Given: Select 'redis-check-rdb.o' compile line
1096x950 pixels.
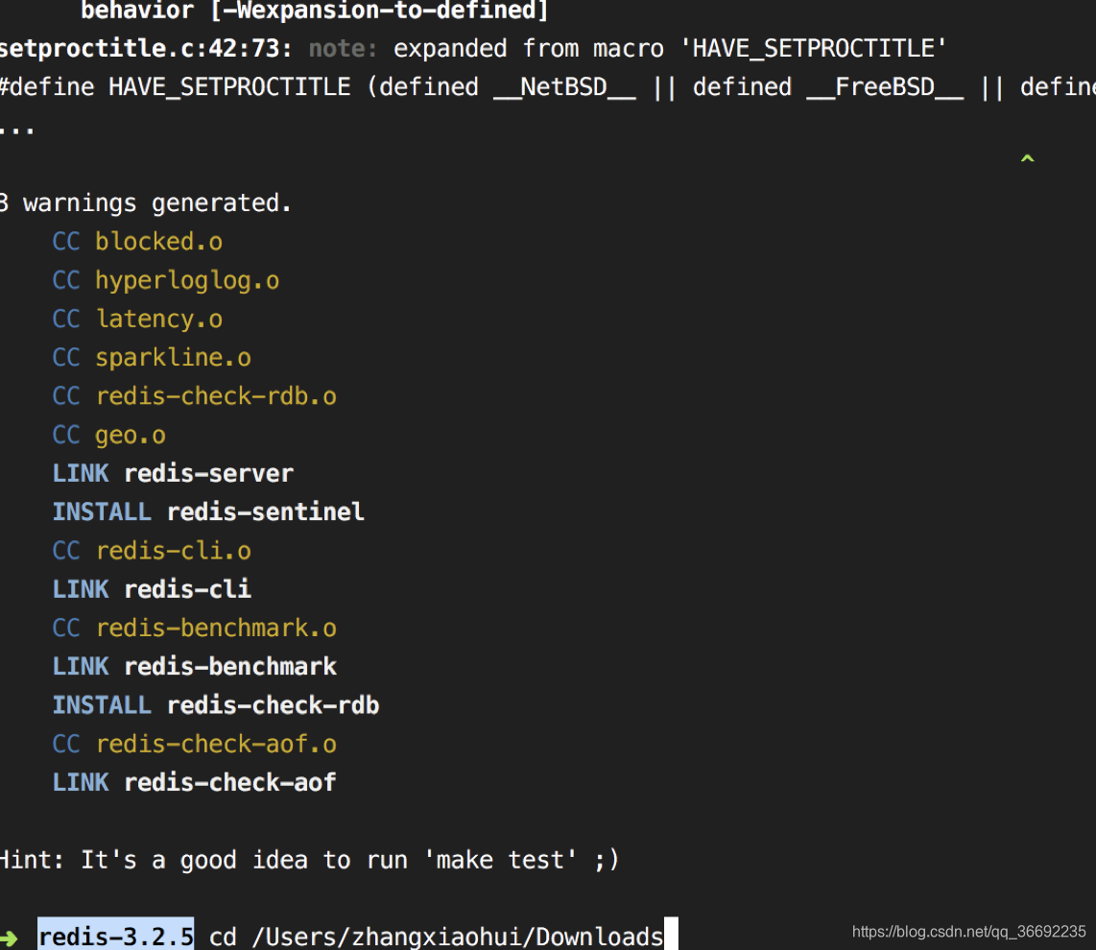Looking at the screenshot, I should pos(194,396).
